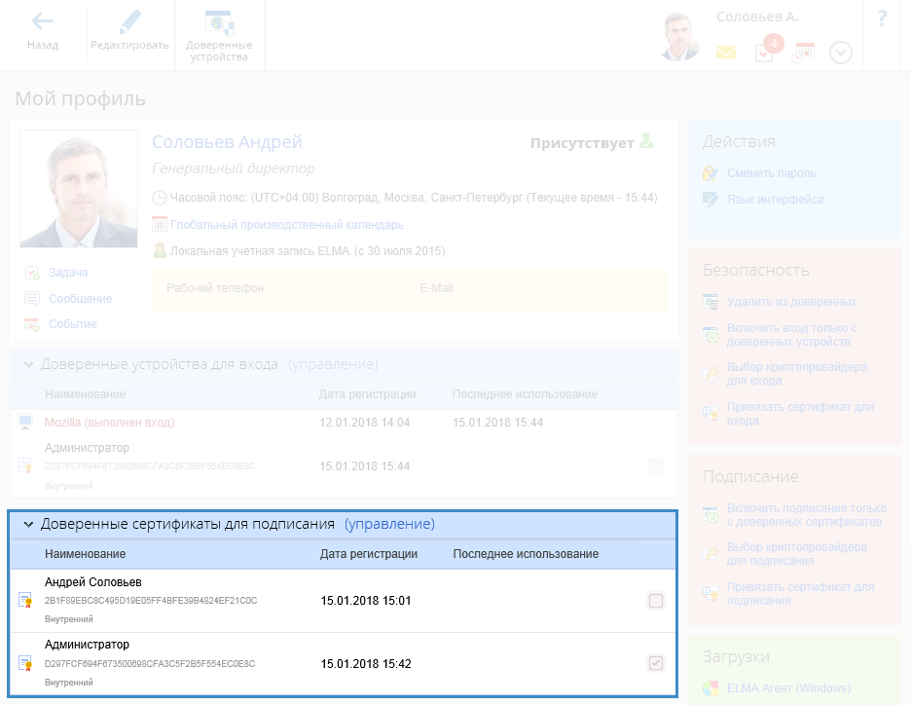The height and width of the screenshot is (705, 911).
Task: Click the help question mark icon
Action: tap(882, 19)
